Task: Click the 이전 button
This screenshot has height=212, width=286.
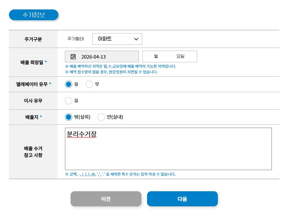Action: tap(106, 199)
